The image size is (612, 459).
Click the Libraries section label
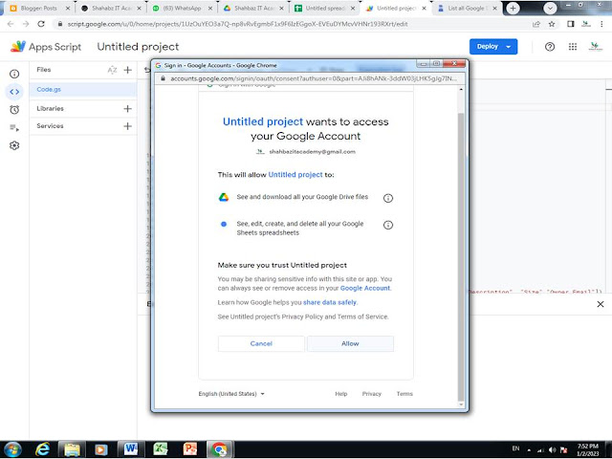click(x=50, y=108)
